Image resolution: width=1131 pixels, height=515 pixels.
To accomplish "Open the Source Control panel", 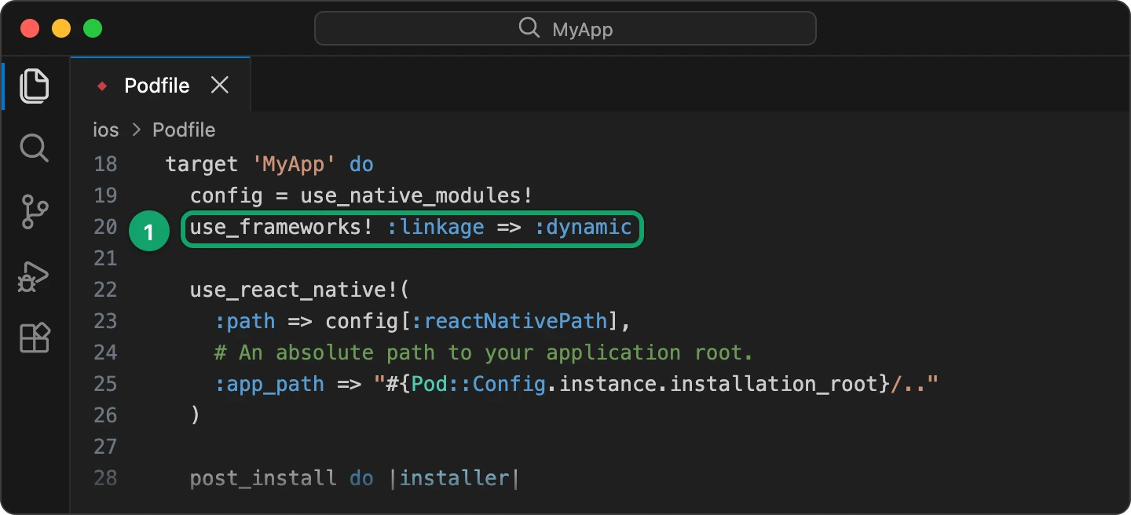I will coord(34,212).
